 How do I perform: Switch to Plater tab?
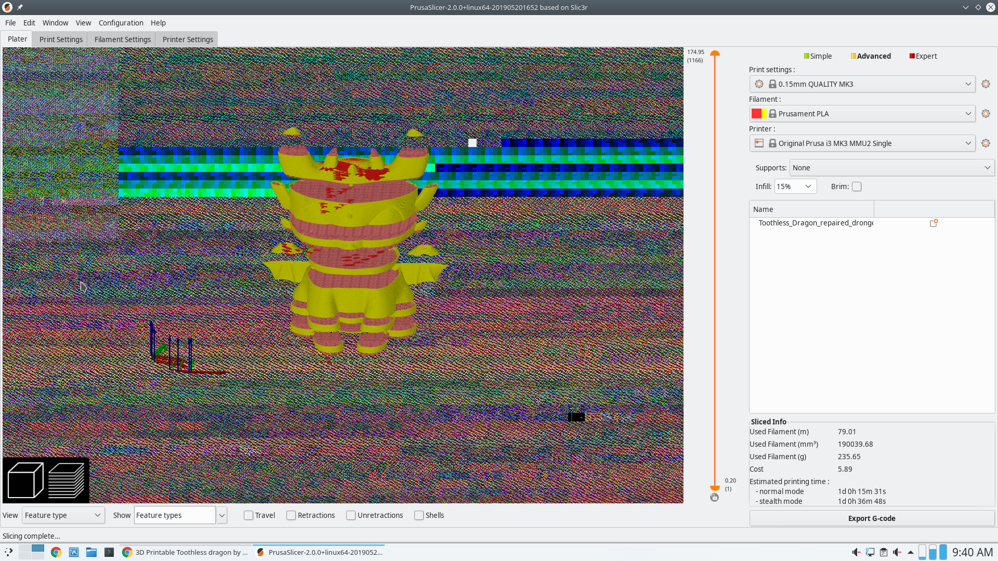(x=17, y=39)
